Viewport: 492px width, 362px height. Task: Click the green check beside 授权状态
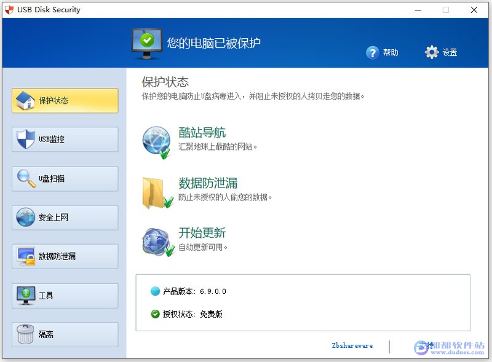pyautogui.click(x=156, y=314)
